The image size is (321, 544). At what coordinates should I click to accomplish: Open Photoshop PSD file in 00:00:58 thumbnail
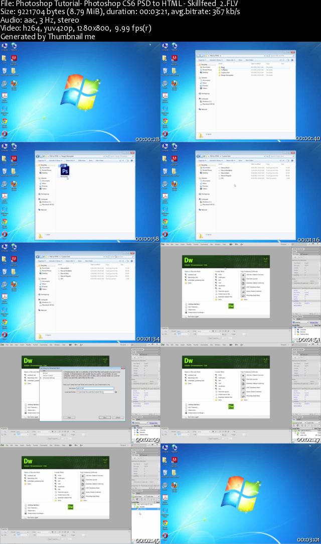pyautogui.click(x=64, y=170)
